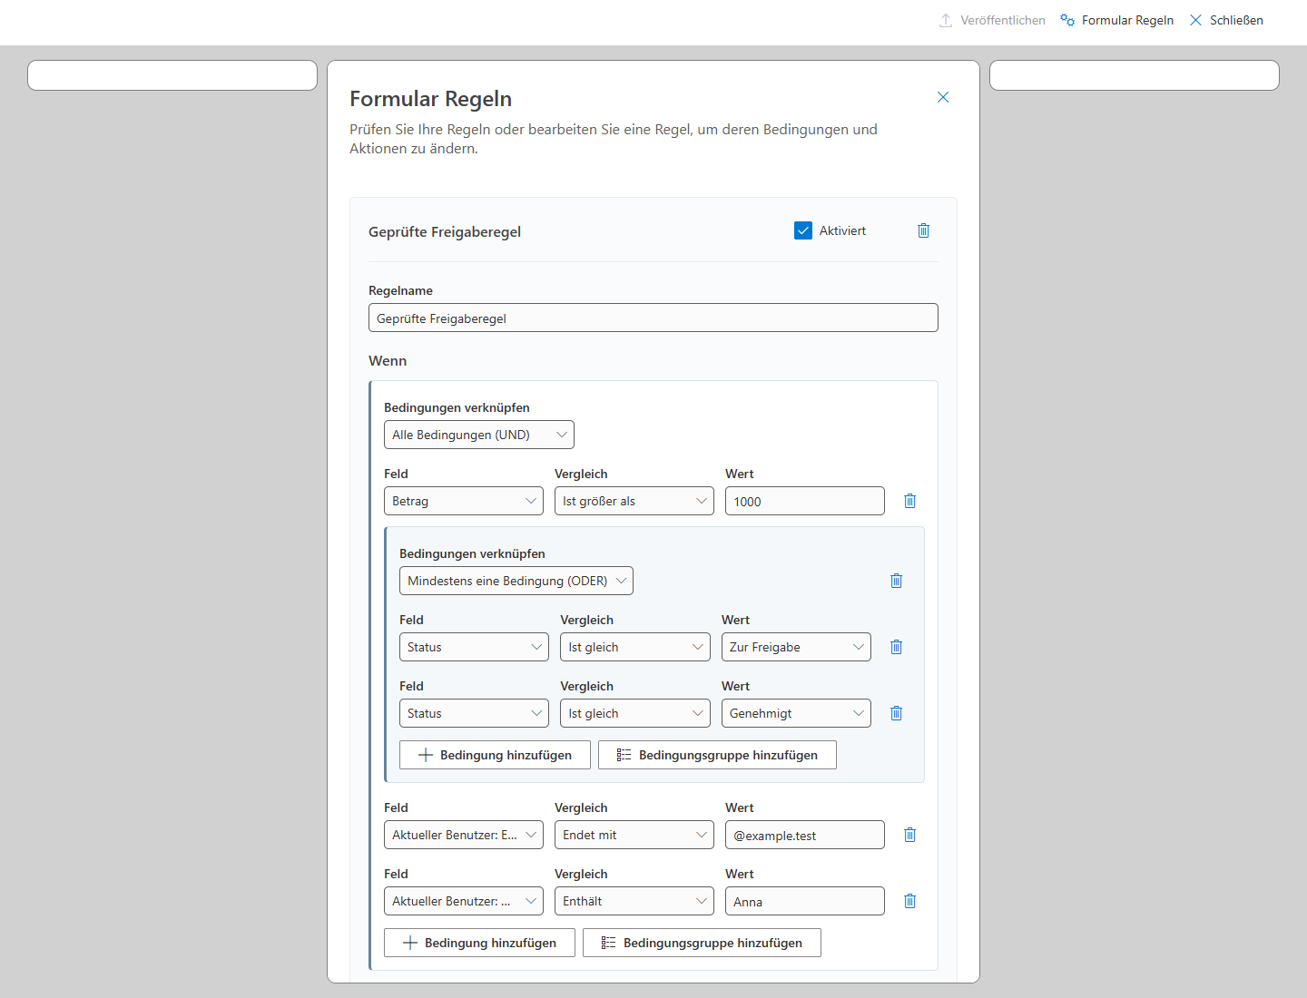Delete the Zur Freigabe status condition

[896, 647]
